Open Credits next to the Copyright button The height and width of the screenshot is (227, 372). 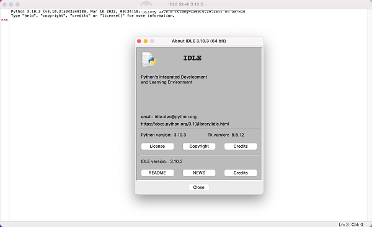(241, 147)
